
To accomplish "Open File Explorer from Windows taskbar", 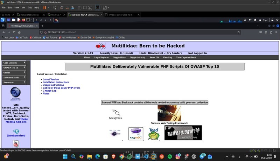I will point(90,156).
